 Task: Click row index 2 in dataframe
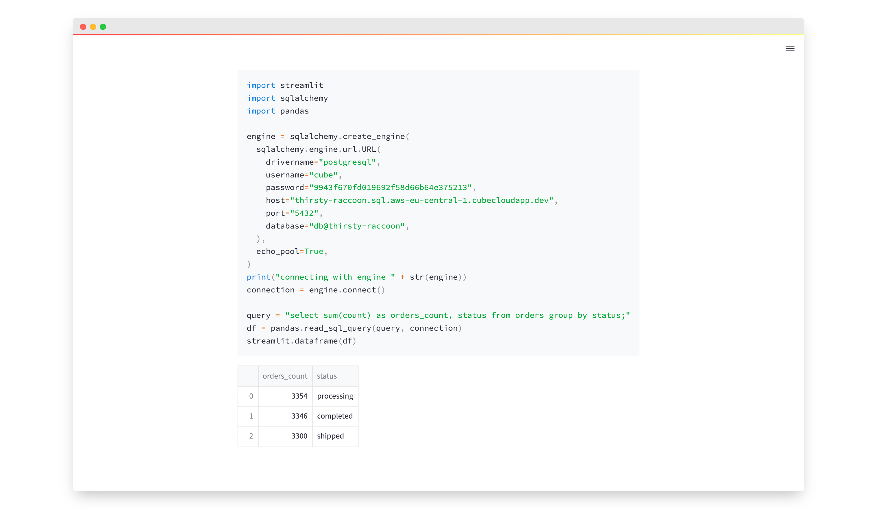click(x=251, y=436)
